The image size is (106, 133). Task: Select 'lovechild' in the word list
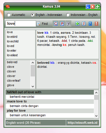[13, 41]
